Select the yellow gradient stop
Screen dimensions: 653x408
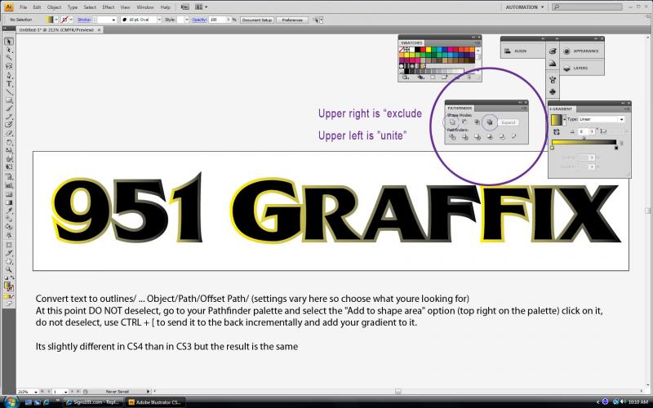(x=553, y=148)
